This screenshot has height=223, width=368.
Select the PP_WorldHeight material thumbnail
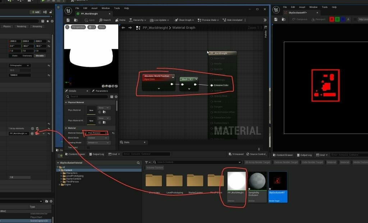point(236,181)
